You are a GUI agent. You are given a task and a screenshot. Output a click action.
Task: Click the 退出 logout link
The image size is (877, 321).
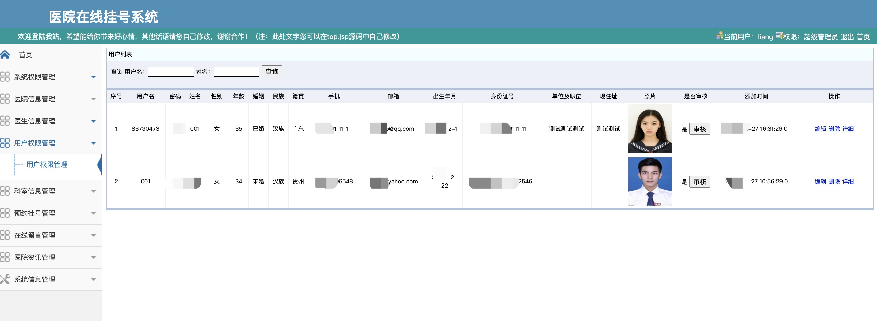point(847,37)
